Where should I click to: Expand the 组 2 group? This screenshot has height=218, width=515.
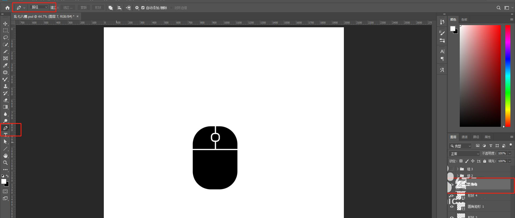point(458,175)
